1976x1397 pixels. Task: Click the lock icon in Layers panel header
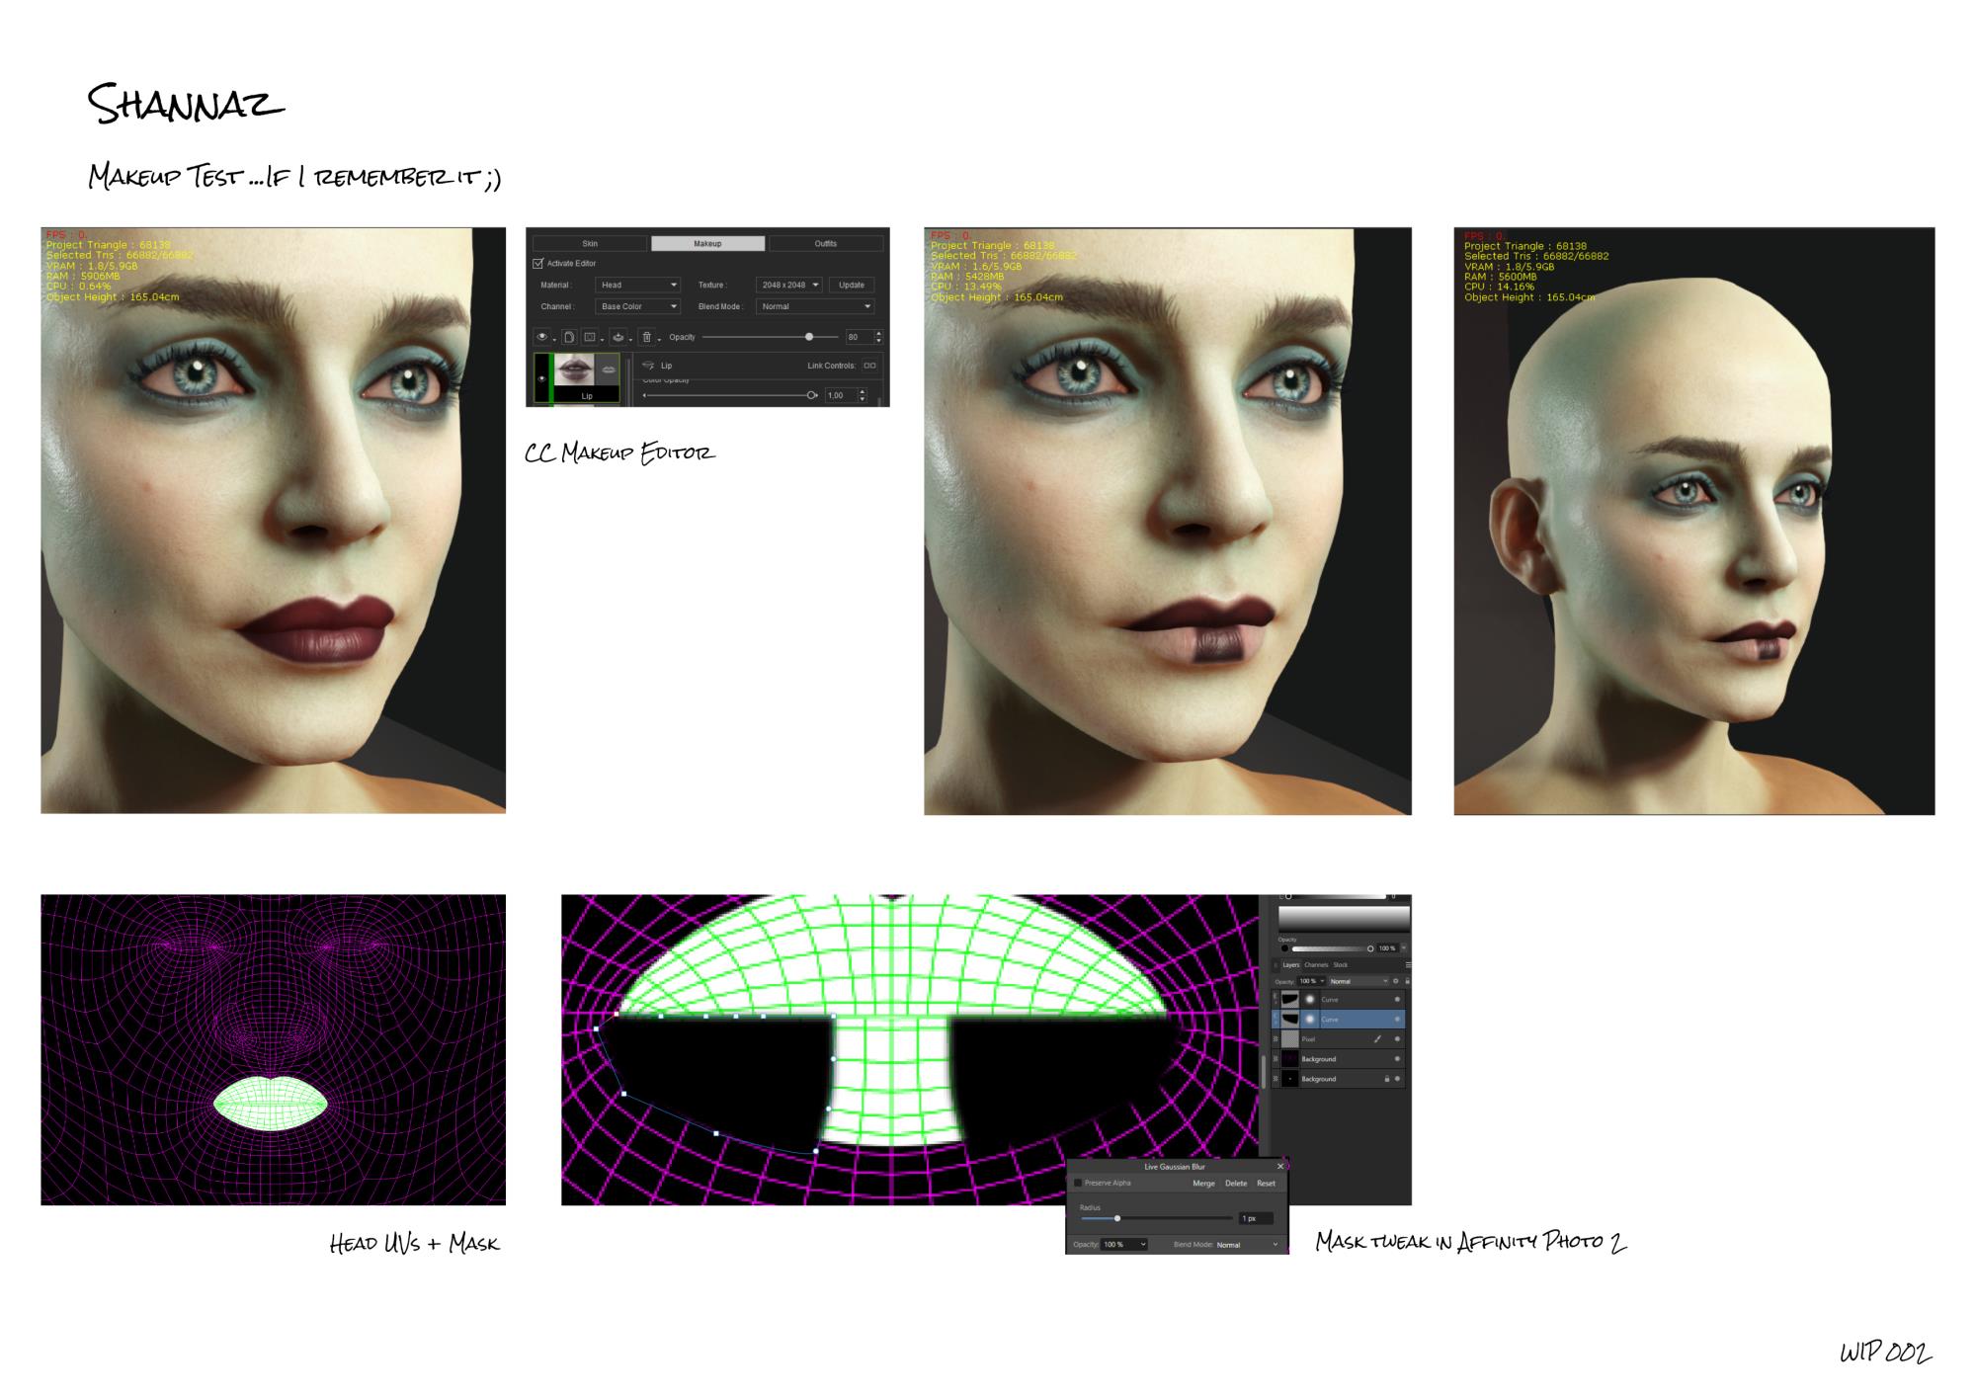pyautogui.click(x=1407, y=981)
